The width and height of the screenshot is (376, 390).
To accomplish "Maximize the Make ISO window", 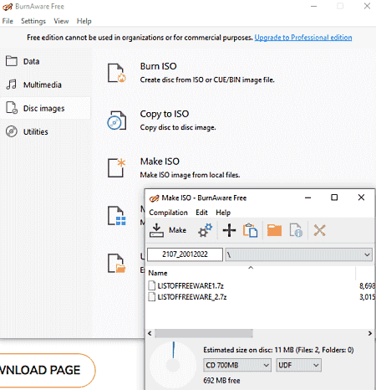I will pos(334,198).
